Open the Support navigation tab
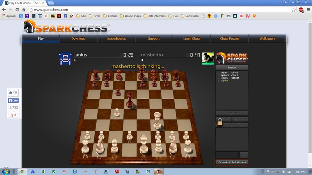This screenshot has width=312, height=175. click(x=154, y=38)
